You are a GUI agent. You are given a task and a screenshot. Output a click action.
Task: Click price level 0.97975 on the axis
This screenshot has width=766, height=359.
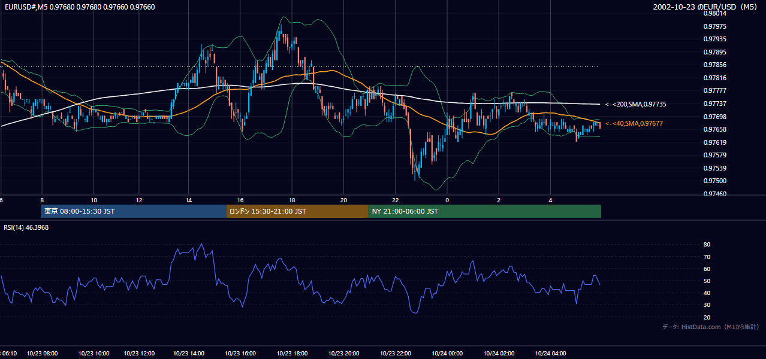[715, 26]
